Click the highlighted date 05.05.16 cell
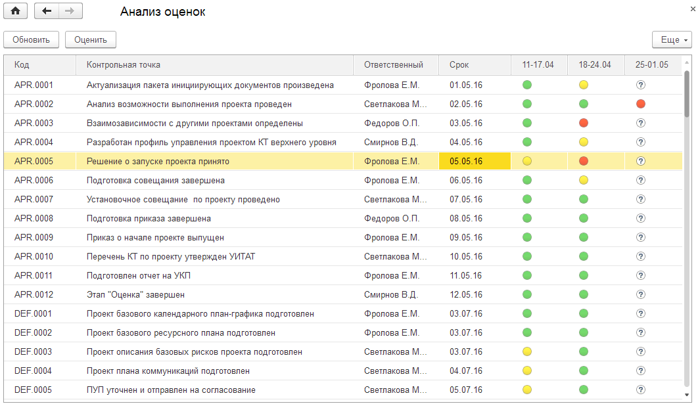The image size is (700, 406). point(467,161)
